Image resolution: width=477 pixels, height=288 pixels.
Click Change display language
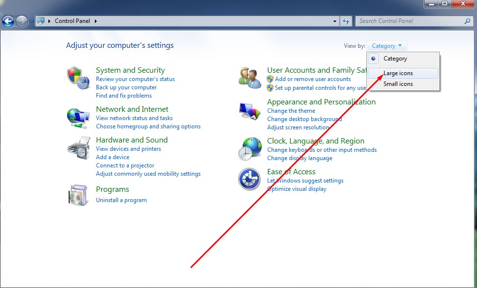tap(299, 158)
